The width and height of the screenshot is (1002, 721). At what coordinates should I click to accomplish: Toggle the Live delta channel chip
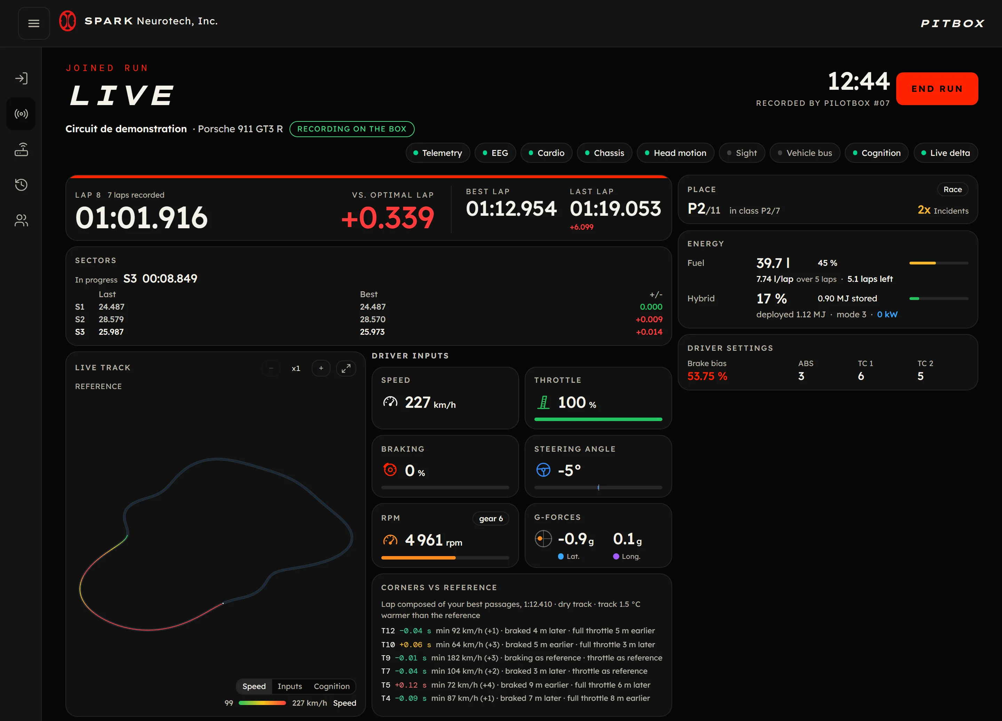[946, 153]
